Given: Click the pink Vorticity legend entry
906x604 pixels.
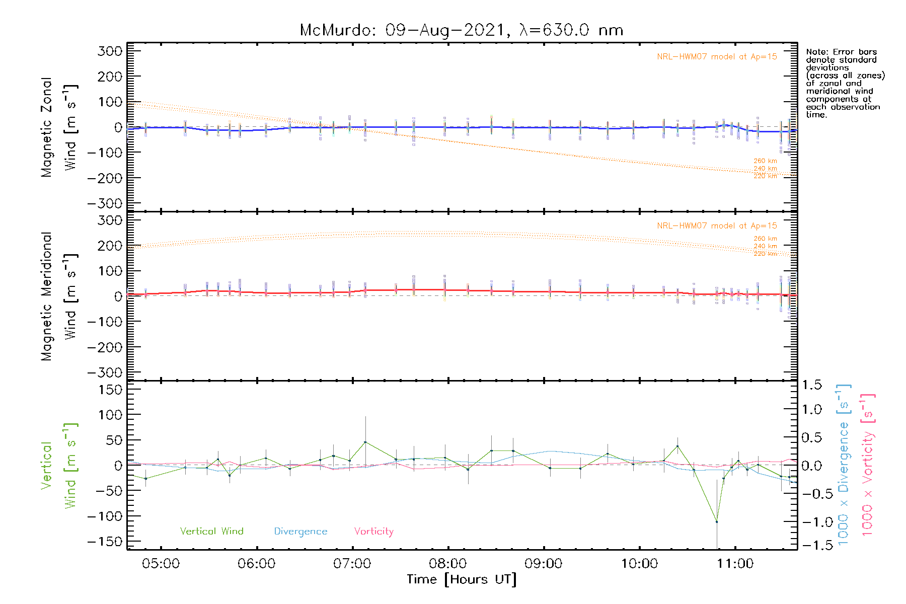Looking at the screenshot, I should click(373, 532).
